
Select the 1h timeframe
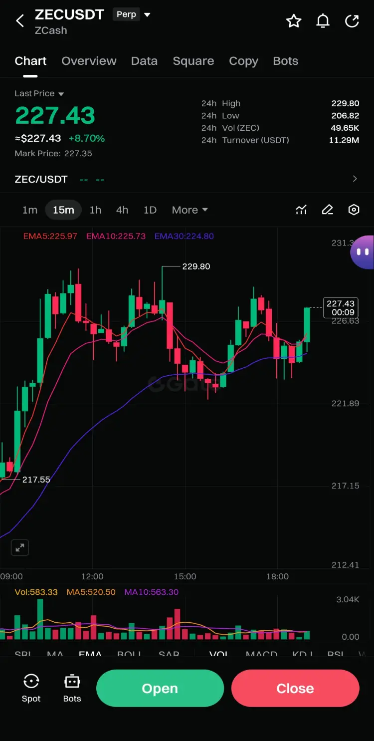[95, 210]
